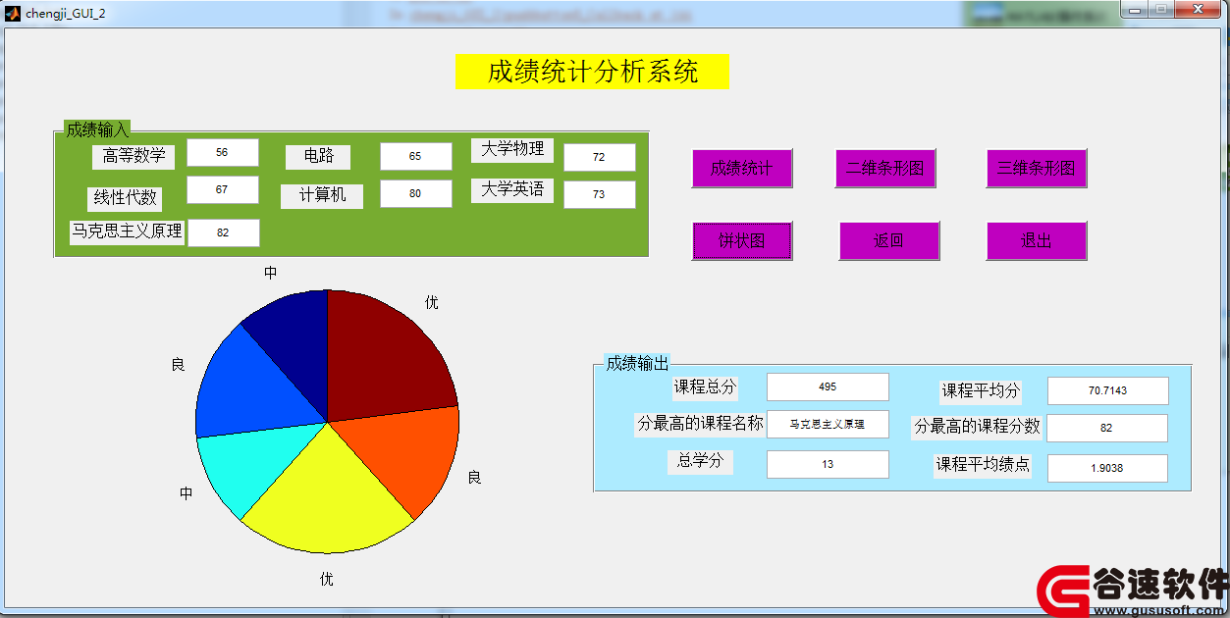Click the 课程总分 label
1230x618 pixels.
click(x=705, y=387)
